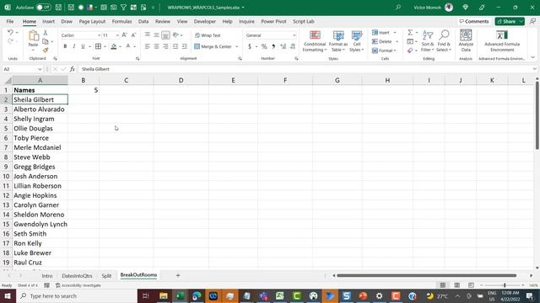Click the AutoSum sigma icon
The height and width of the screenshot is (303, 540).
pos(410,32)
